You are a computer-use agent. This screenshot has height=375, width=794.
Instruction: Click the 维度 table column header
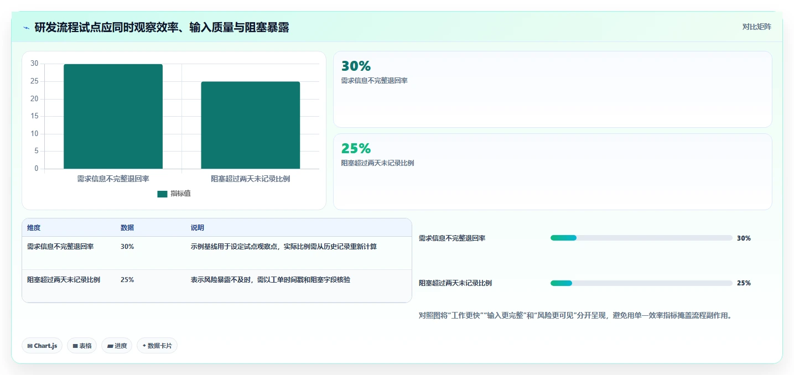[x=34, y=228]
